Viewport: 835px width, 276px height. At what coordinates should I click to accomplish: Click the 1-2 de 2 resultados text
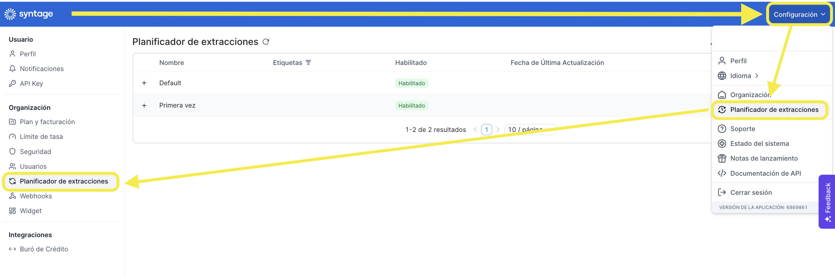point(436,129)
